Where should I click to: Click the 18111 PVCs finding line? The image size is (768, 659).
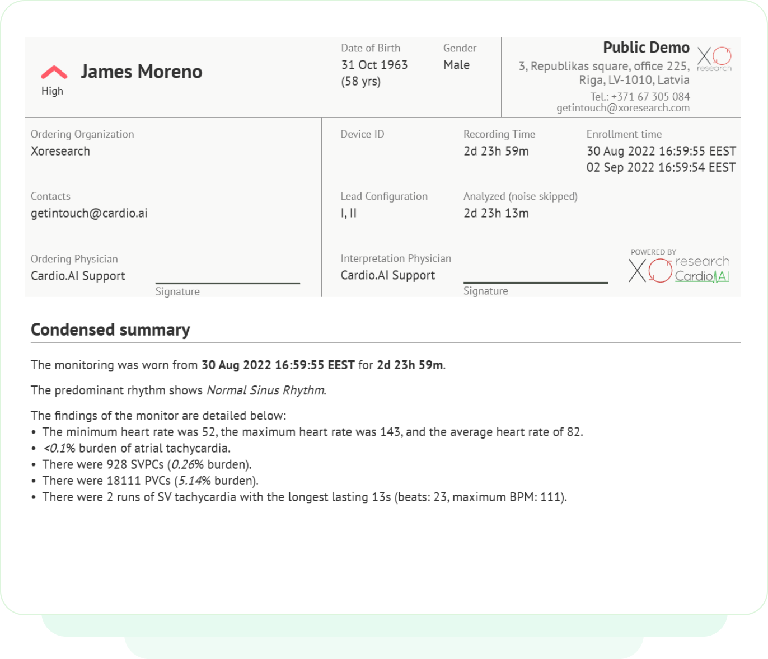pos(150,481)
